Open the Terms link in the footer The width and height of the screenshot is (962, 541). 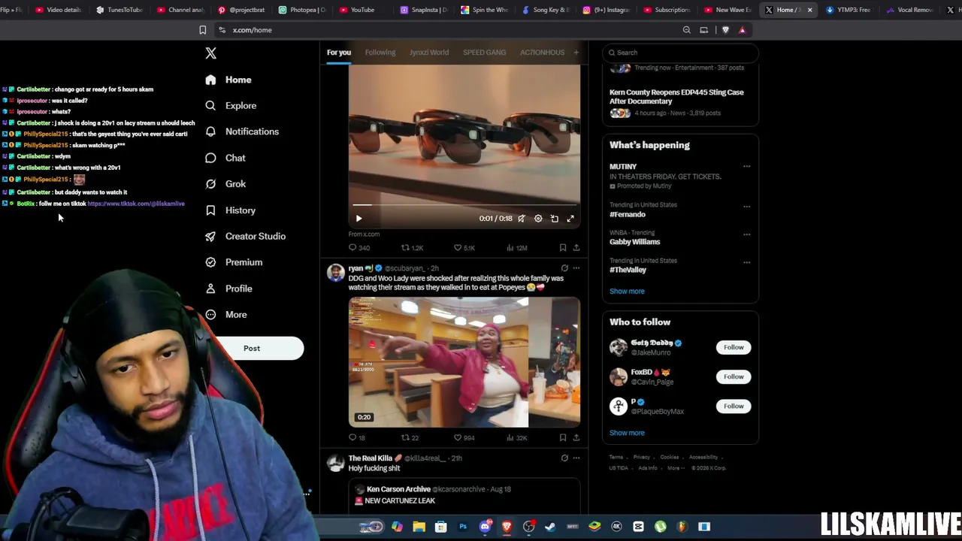[616, 457]
